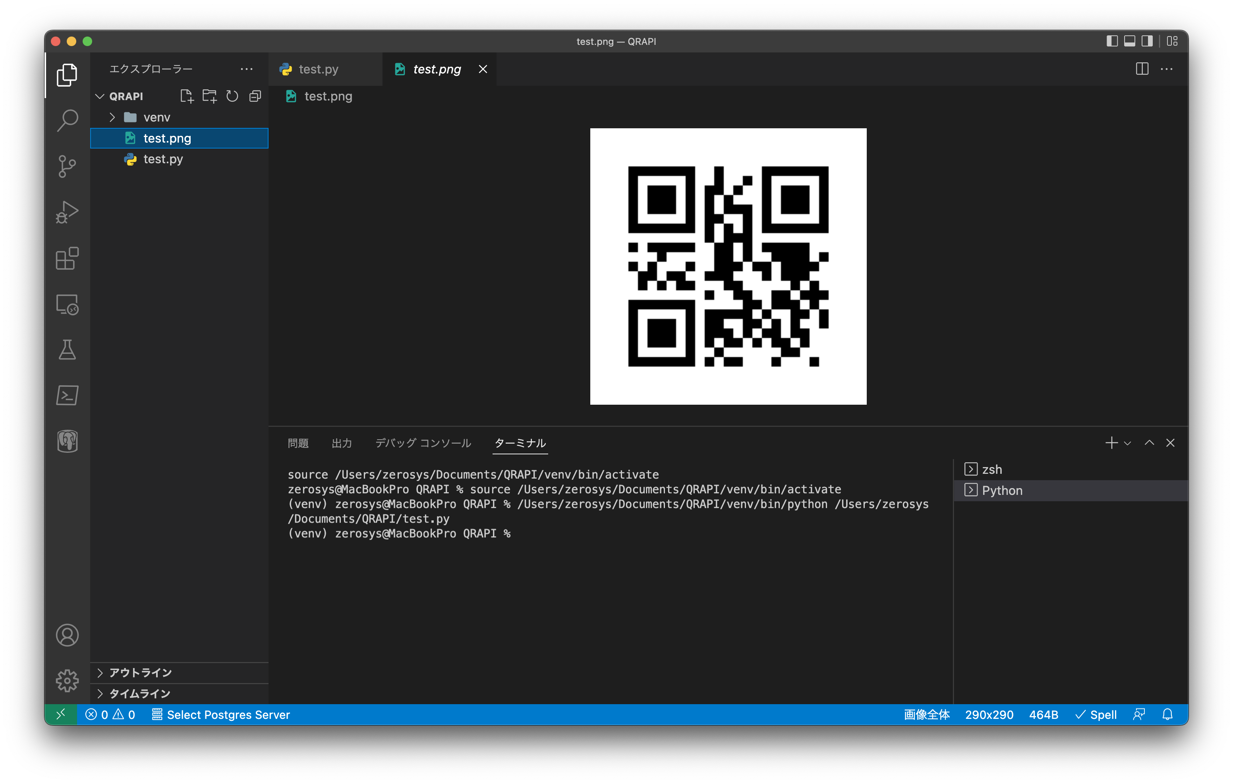Open the Remote Explorer view
Screen dimensions: 1233x784
coord(67,304)
